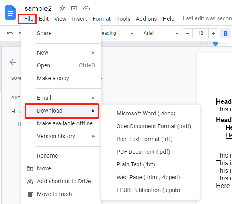Open the Help menu
This screenshot has height=204, width=232.
click(x=168, y=19)
